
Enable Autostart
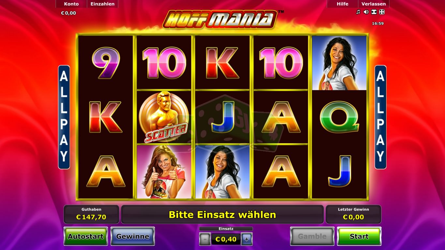pos(86,236)
